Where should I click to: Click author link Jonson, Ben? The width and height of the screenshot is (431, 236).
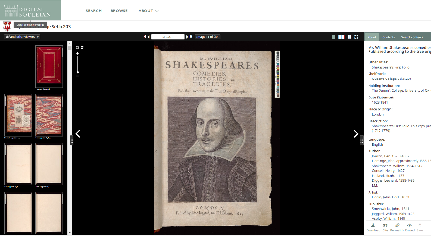(x=390, y=156)
